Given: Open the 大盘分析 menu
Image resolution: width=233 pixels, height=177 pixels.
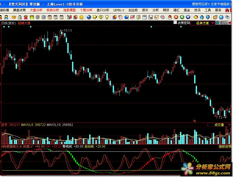Looking at the screenshot, I should pos(36,10).
